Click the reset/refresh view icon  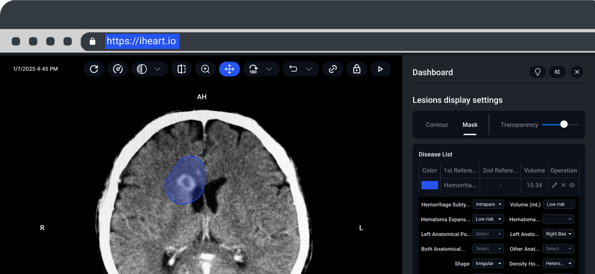(94, 69)
